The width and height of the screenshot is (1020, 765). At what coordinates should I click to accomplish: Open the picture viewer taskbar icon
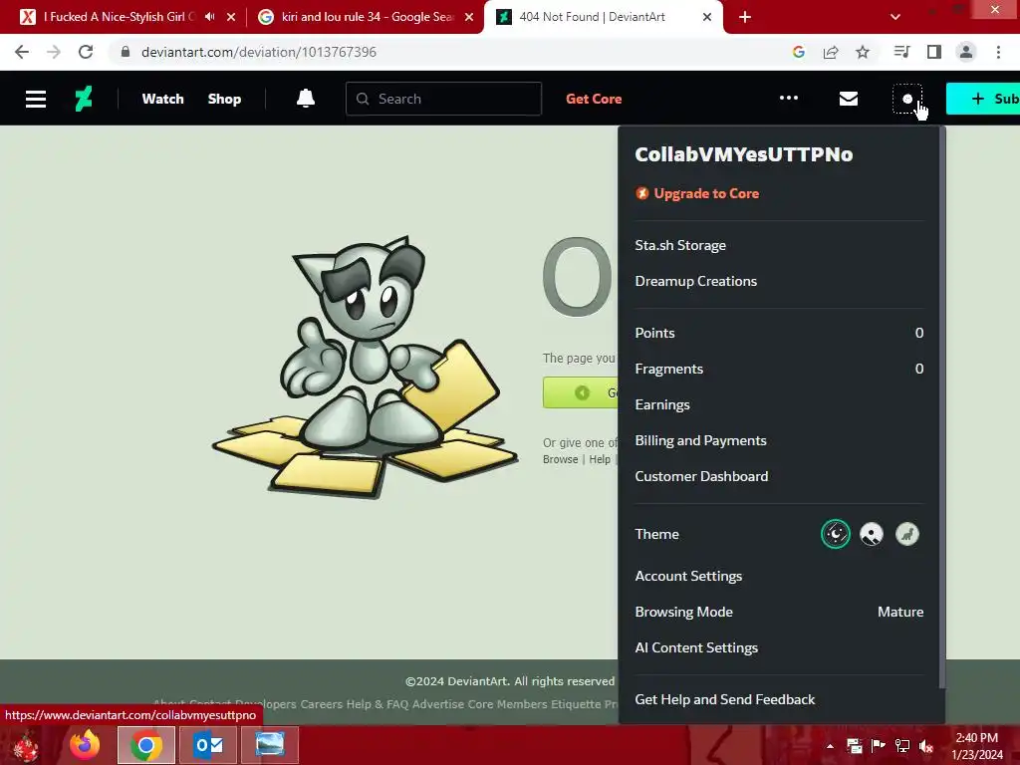pos(270,745)
